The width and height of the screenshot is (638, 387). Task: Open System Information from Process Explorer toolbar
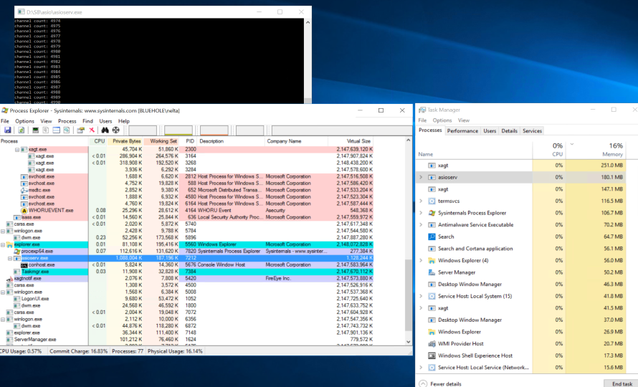tap(35, 130)
